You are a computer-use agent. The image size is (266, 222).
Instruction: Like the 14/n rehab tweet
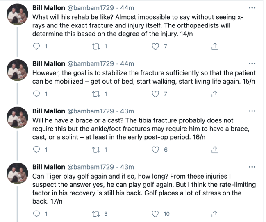point(155,47)
